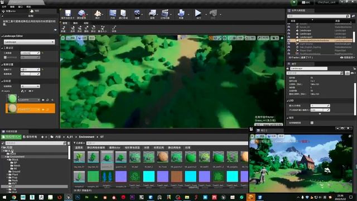The width and height of the screenshot is (357, 201).
Task: Collapse the Landscape Editor section
Action: [x=2, y=36]
